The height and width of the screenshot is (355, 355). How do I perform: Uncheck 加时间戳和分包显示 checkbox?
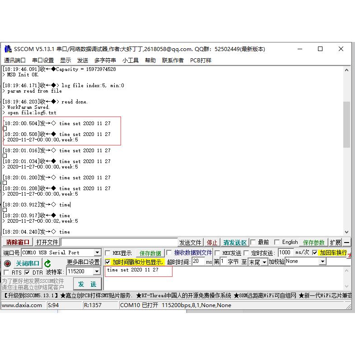[x=108, y=262]
